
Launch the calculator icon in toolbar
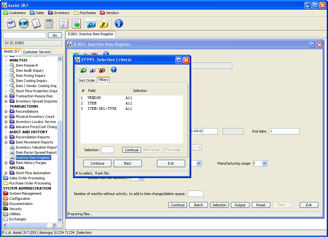coord(49,24)
